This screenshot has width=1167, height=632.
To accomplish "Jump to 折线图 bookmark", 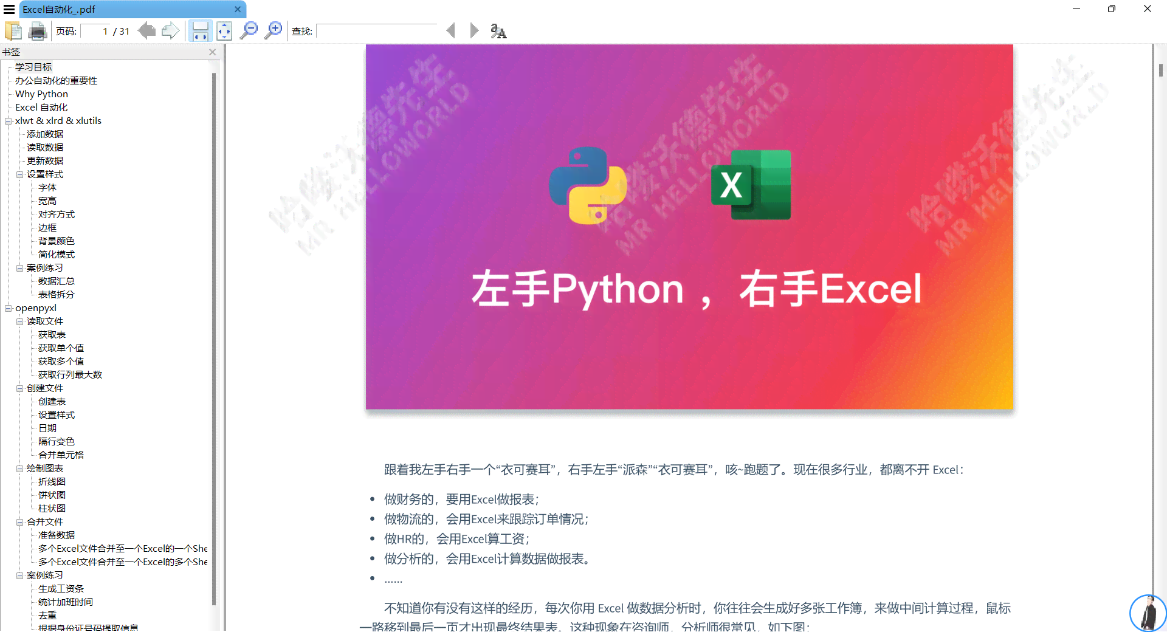I will 52,482.
